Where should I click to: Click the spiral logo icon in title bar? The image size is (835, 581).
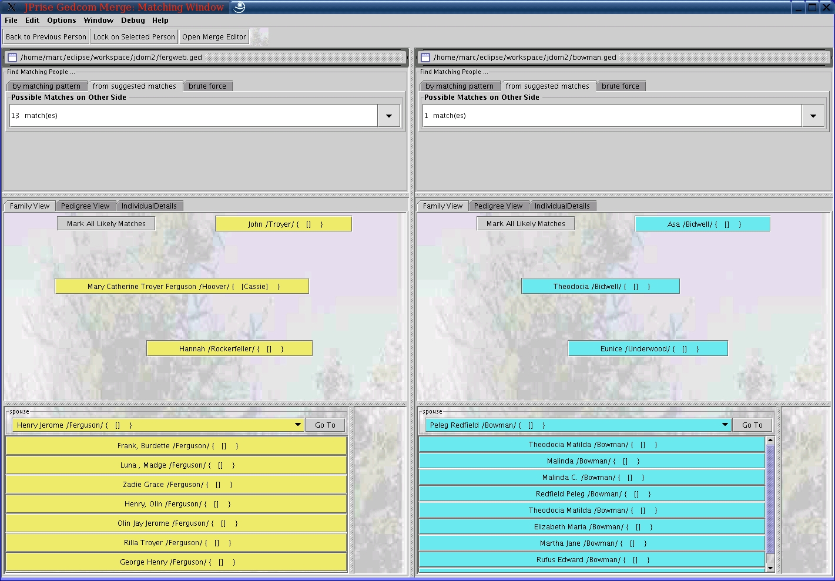coord(239,7)
